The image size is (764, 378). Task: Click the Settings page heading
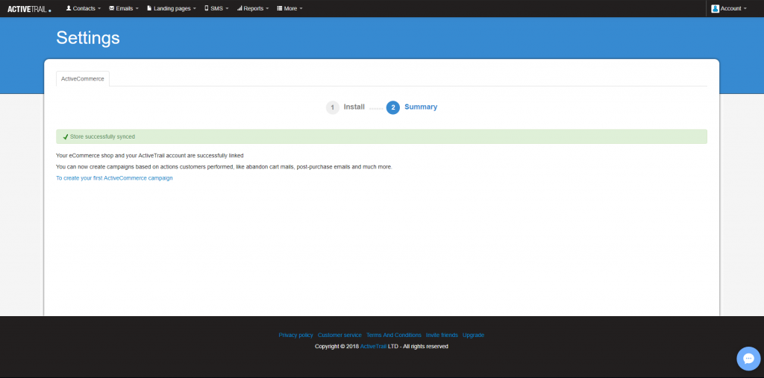pos(88,38)
